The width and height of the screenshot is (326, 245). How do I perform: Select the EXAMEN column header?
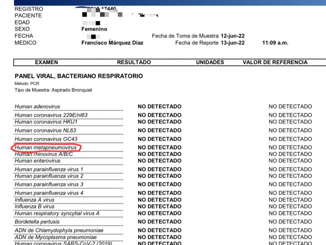tap(46, 62)
